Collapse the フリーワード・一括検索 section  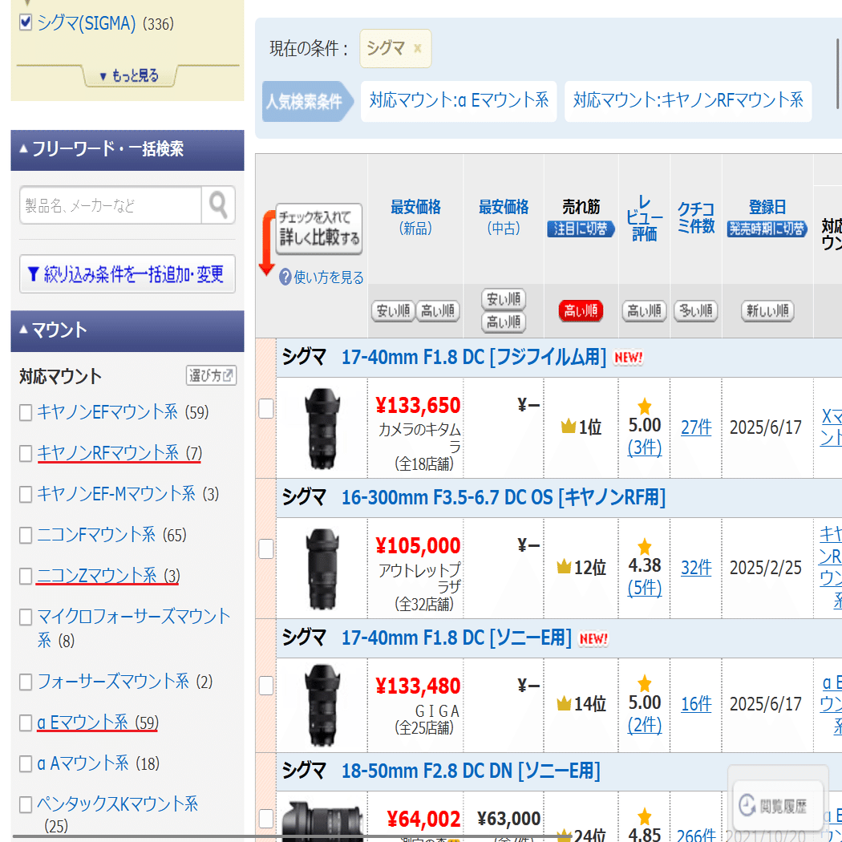point(24,150)
